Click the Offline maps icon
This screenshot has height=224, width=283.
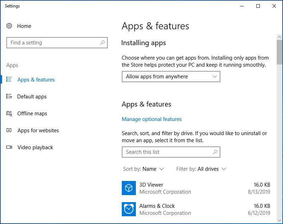click(x=9, y=114)
